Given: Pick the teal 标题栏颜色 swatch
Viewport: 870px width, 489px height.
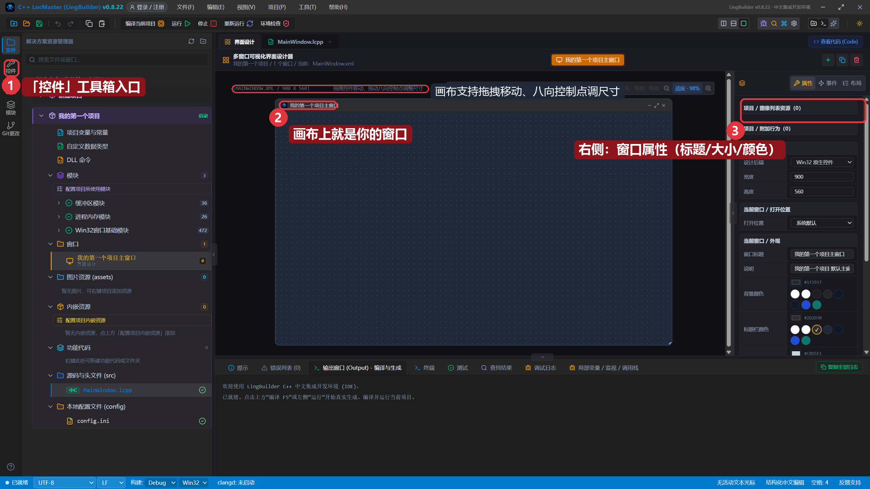Looking at the screenshot, I should (806, 340).
